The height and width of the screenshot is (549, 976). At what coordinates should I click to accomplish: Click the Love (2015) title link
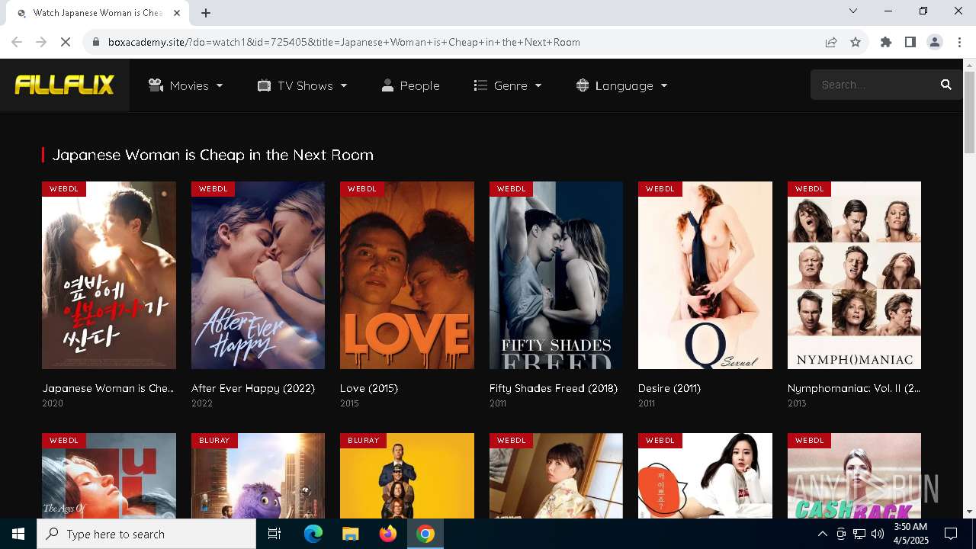tap(369, 388)
